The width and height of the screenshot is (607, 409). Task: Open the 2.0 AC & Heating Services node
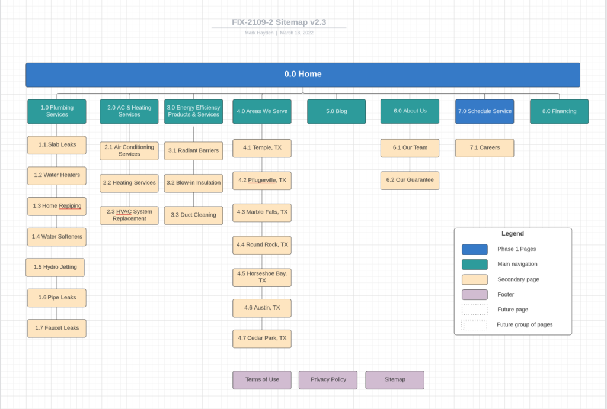[129, 111]
